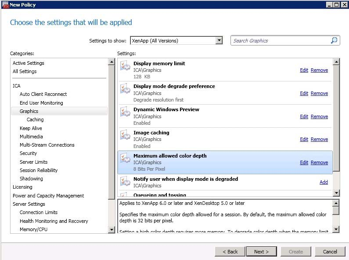Viewport: 349px width, 260px height.
Task: Select the Graphics category
Action: point(59,111)
